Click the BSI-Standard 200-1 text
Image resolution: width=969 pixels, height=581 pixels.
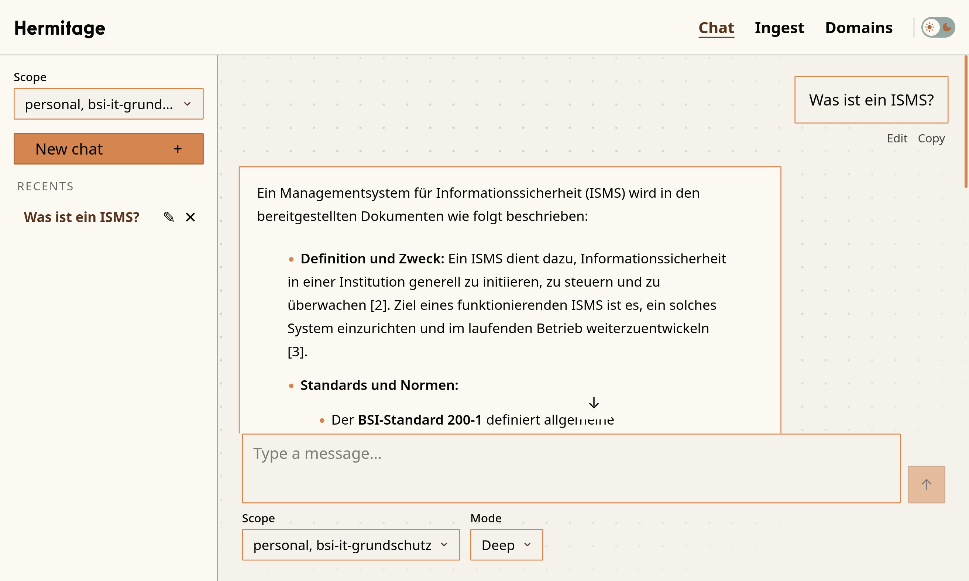pyautogui.click(x=420, y=420)
